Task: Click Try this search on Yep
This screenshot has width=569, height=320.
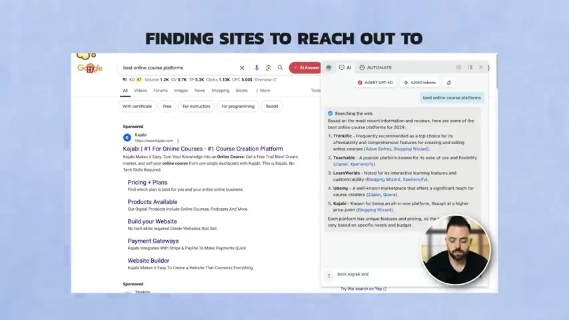Action: pos(363,289)
